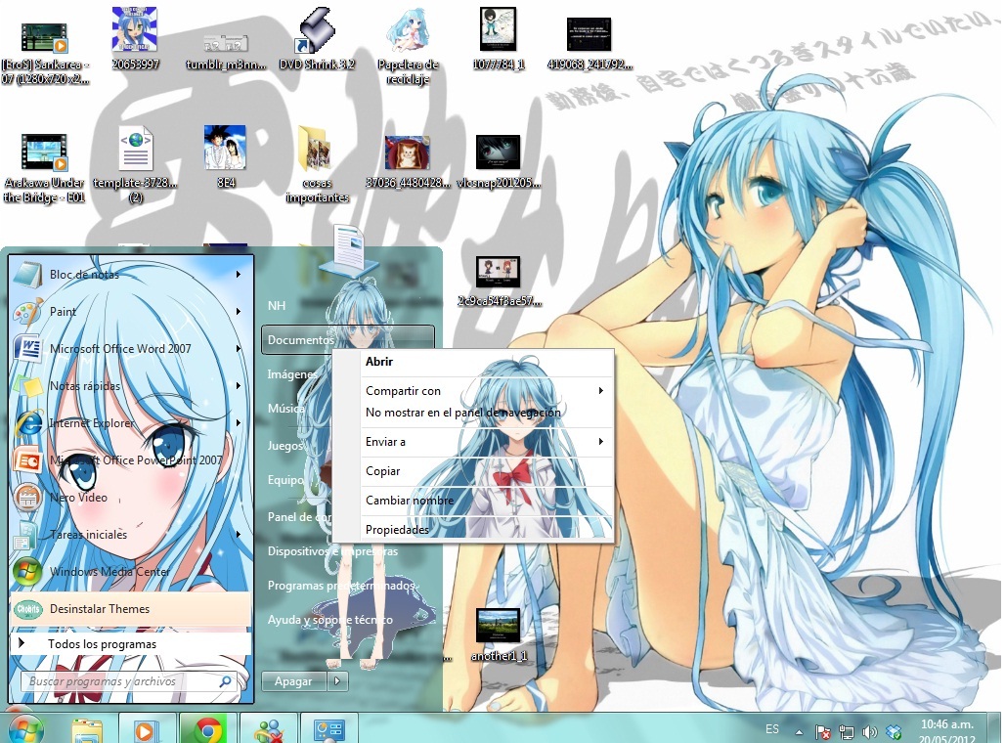Screen dimensions: 1005x743
Task: Open the NH user folder link
Action: point(277,306)
